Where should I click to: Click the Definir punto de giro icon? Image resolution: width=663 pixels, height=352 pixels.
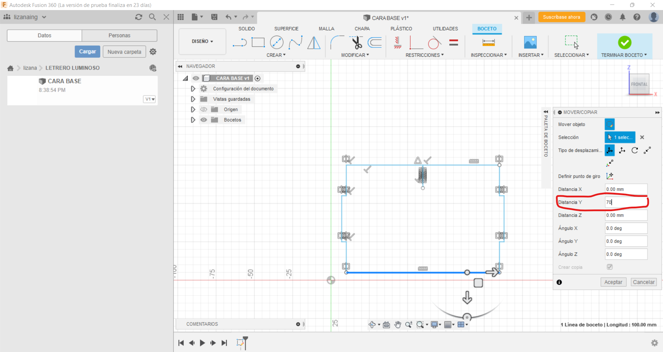[x=610, y=176]
